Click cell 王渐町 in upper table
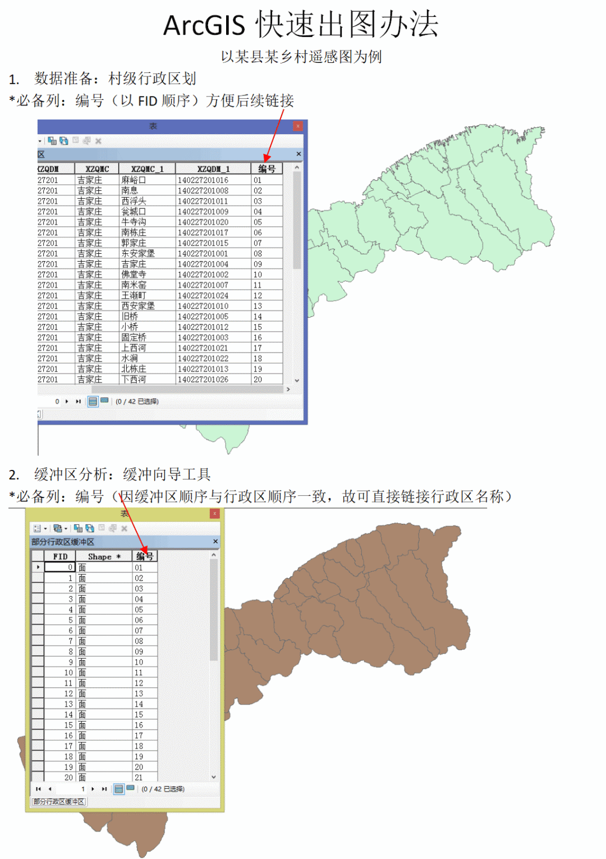 click(x=147, y=295)
